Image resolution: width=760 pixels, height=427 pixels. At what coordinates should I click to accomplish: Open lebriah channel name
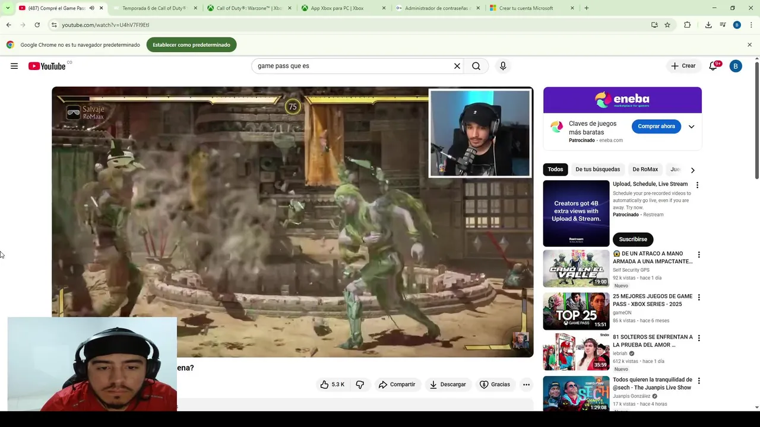(x=620, y=353)
